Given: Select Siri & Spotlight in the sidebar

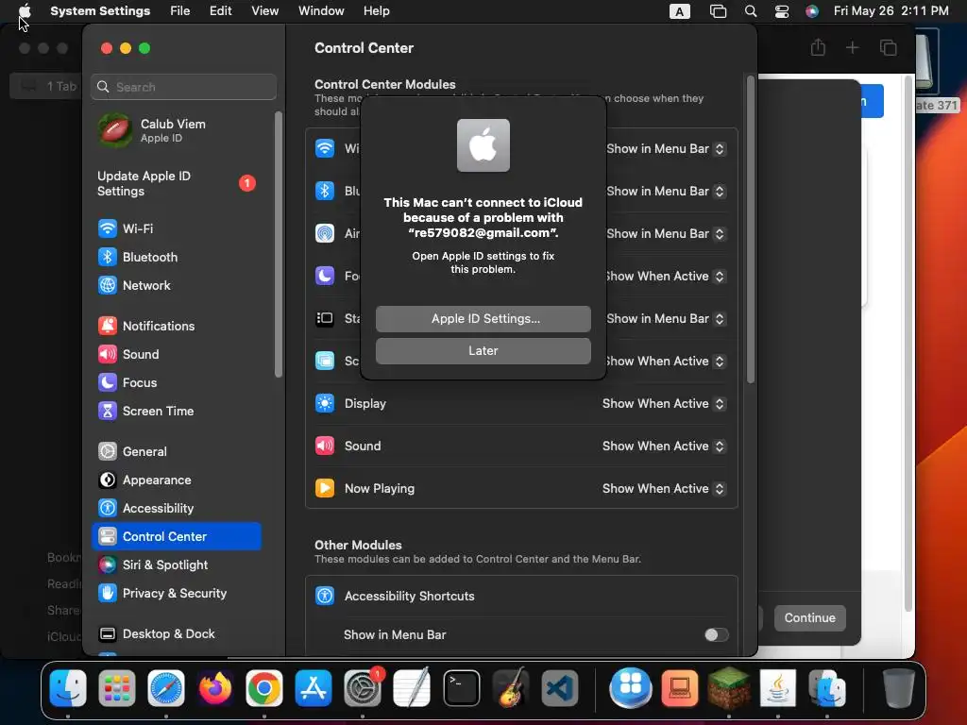Looking at the screenshot, I should tap(177, 565).
